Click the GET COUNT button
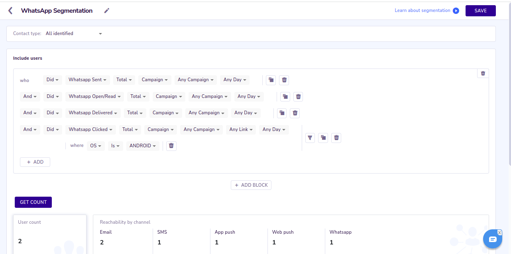 coord(33,202)
